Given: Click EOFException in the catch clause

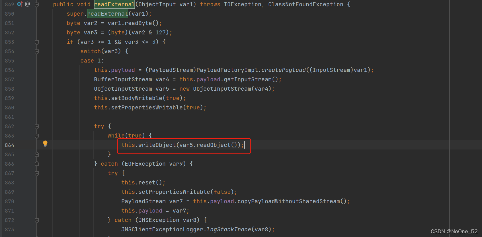Looking at the screenshot, I should coord(145,164).
